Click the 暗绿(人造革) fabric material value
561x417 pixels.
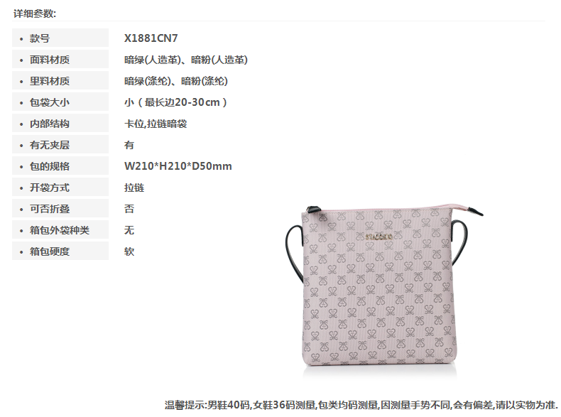[x=153, y=60]
